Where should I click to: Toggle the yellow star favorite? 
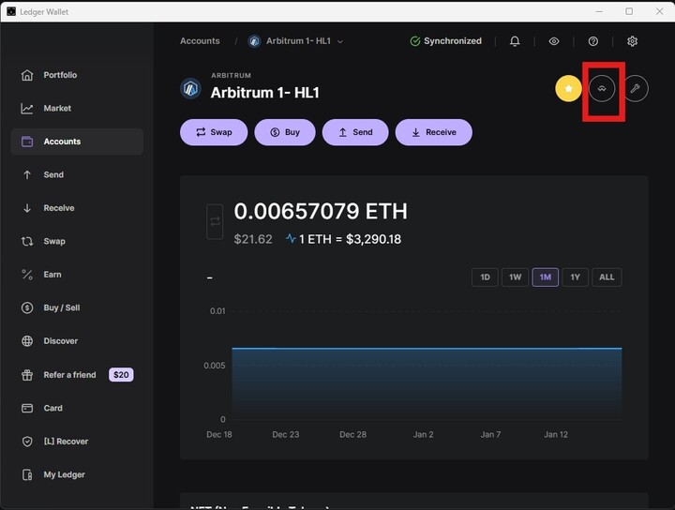click(x=569, y=89)
